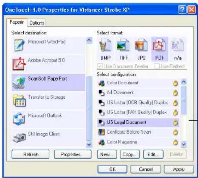This screenshot has width=198, height=178.
Task: Select 'Still Image Client' destination text
Action: [44, 134]
